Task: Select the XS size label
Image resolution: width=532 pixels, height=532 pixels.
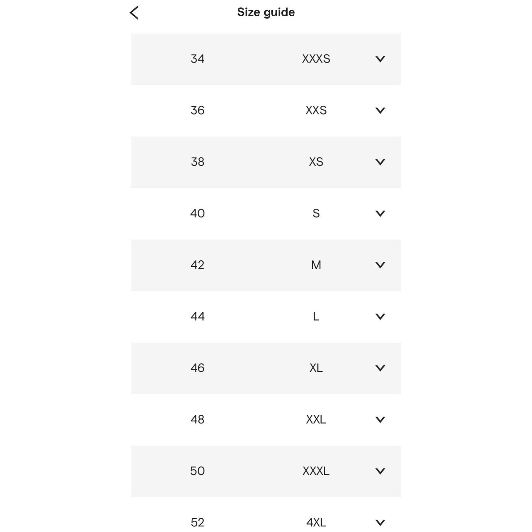Action: point(316,162)
